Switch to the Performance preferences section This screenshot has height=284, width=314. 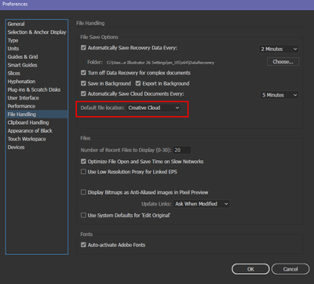pyautogui.click(x=21, y=106)
